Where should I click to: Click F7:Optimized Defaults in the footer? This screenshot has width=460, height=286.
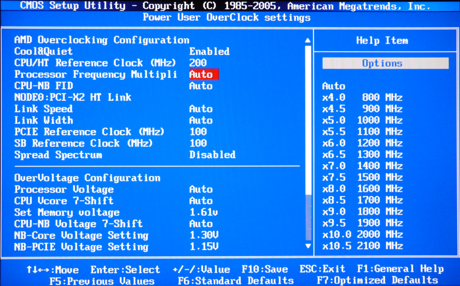coord(377,281)
